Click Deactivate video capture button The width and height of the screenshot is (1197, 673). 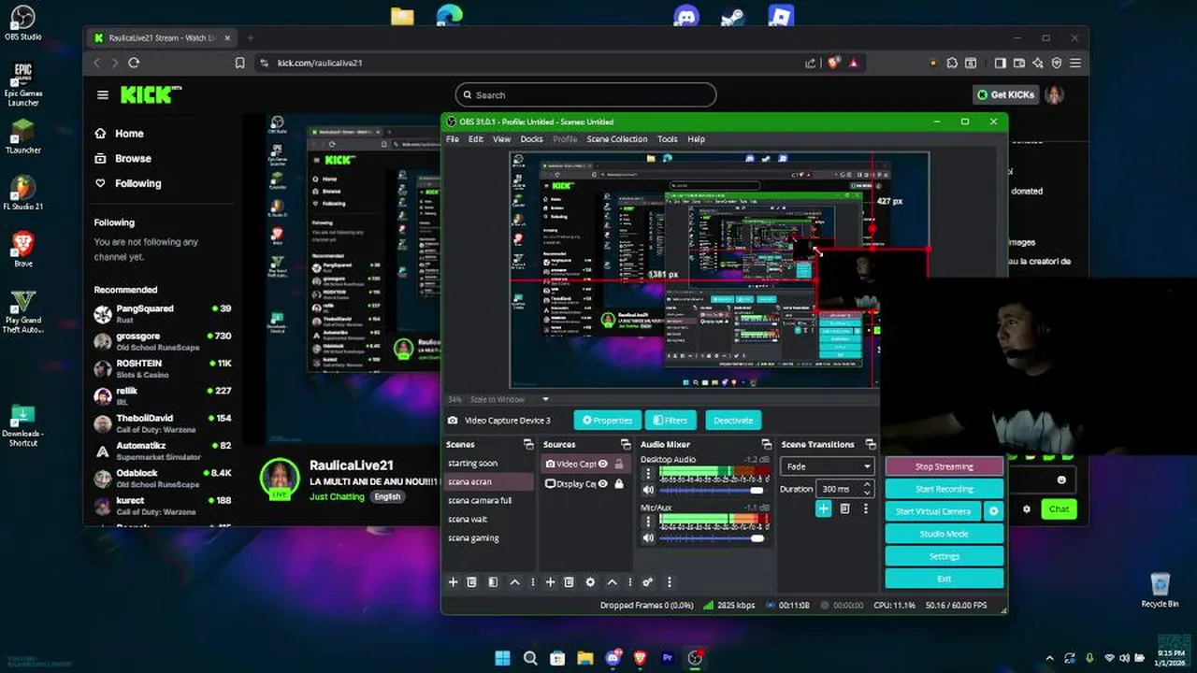[x=733, y=421]
